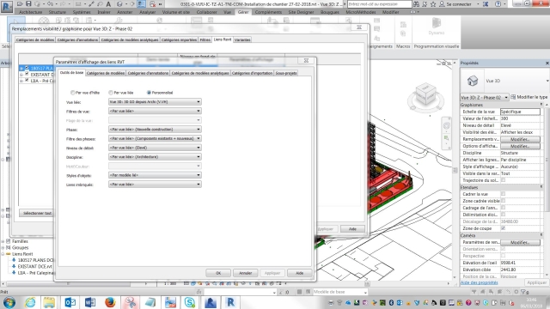Viewport: 550px width, 309px height.
Task: Click the Bluetooth icon in the system tray
Action: point(391,302)
